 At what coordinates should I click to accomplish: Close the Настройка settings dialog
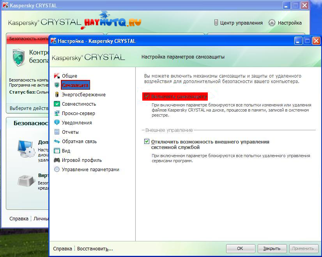316,41
